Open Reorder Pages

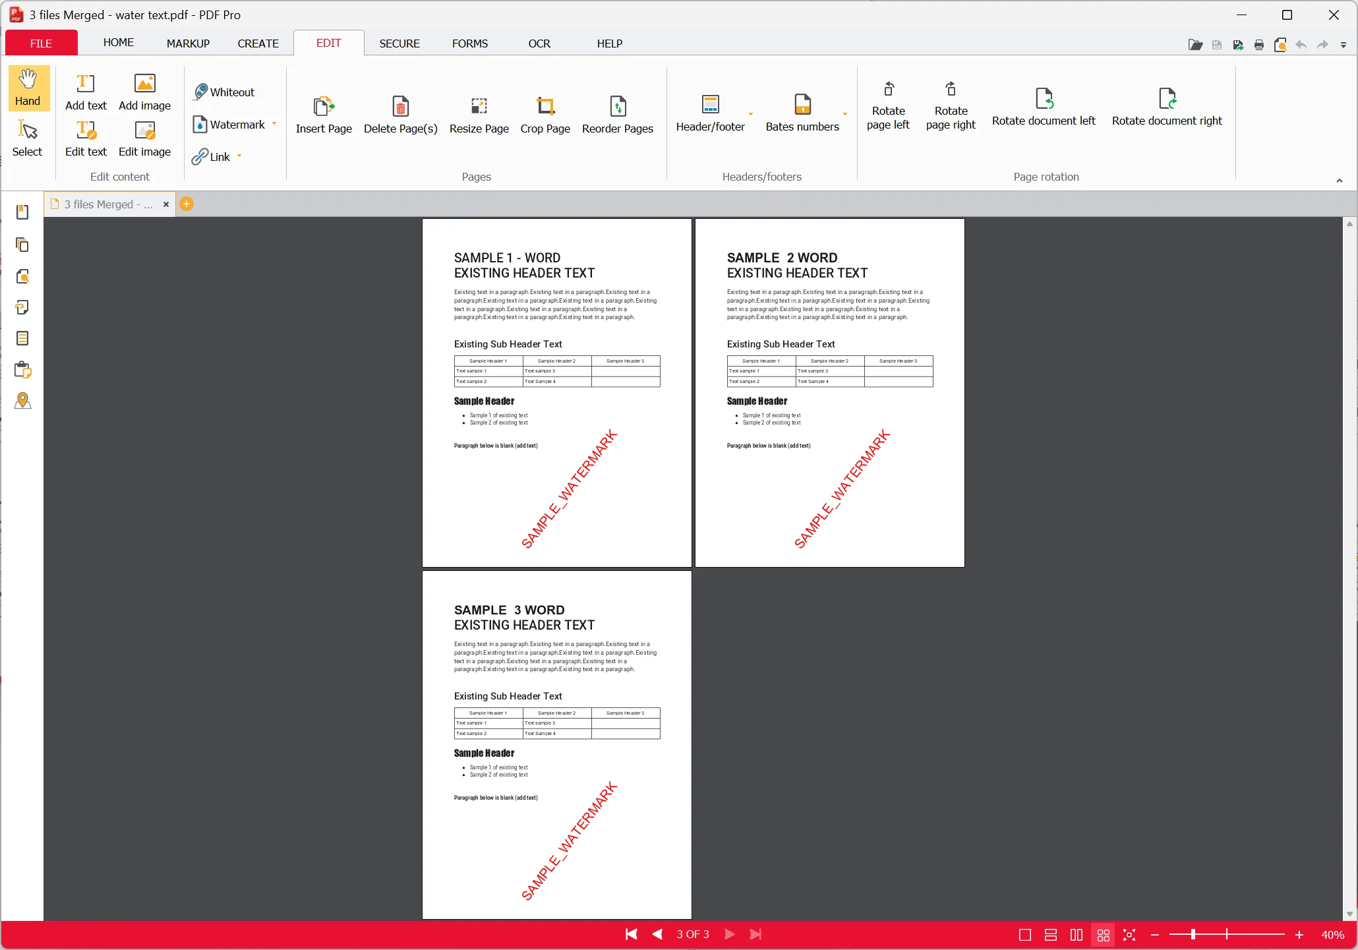(618, 115)
